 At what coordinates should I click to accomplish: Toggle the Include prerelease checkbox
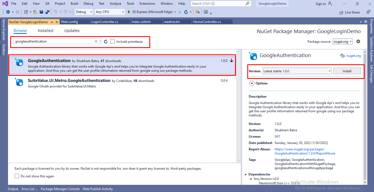[113, 41]
